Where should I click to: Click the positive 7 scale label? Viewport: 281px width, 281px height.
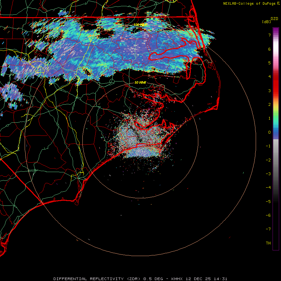269,35
